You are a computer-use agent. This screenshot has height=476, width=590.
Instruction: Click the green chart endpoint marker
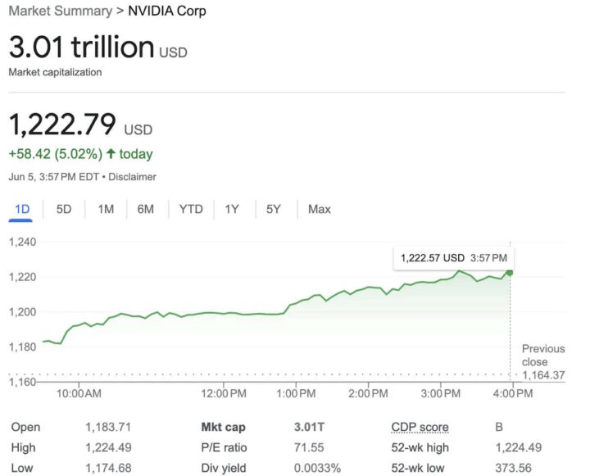(510, 273)
